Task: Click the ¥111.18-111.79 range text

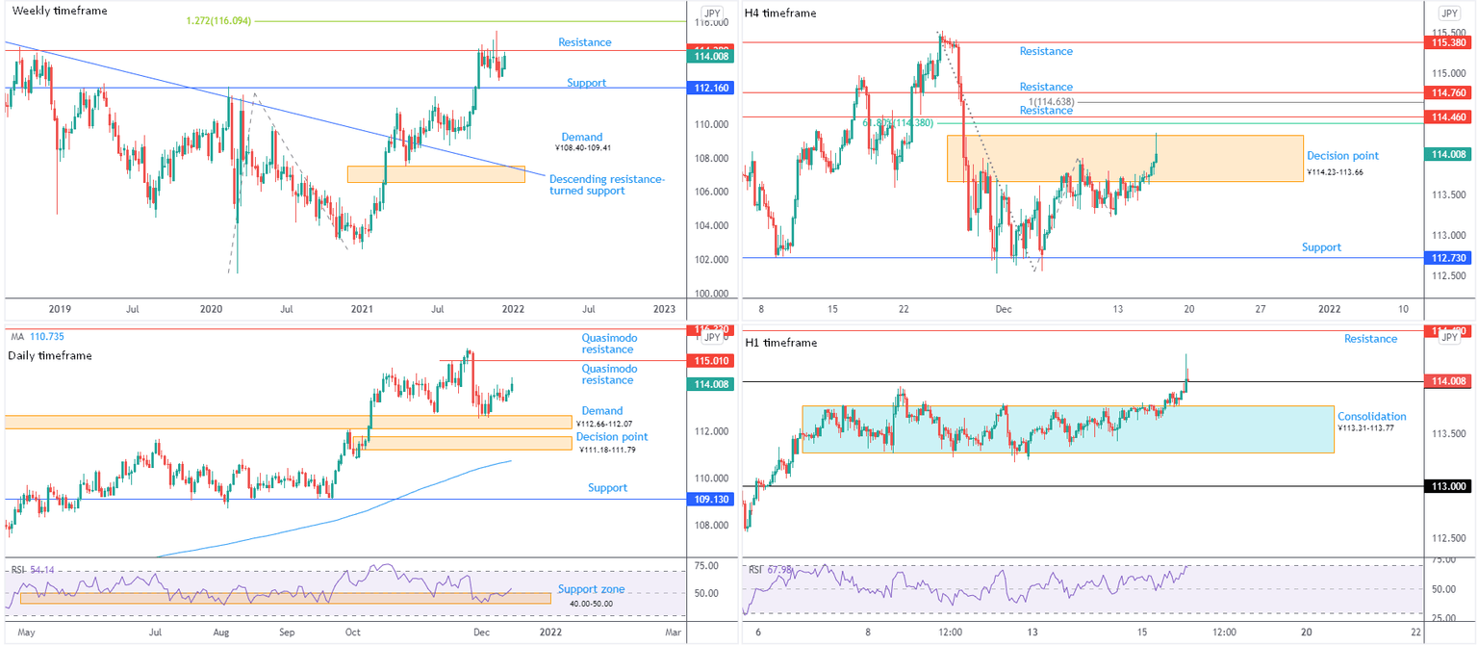Action: 607,450
